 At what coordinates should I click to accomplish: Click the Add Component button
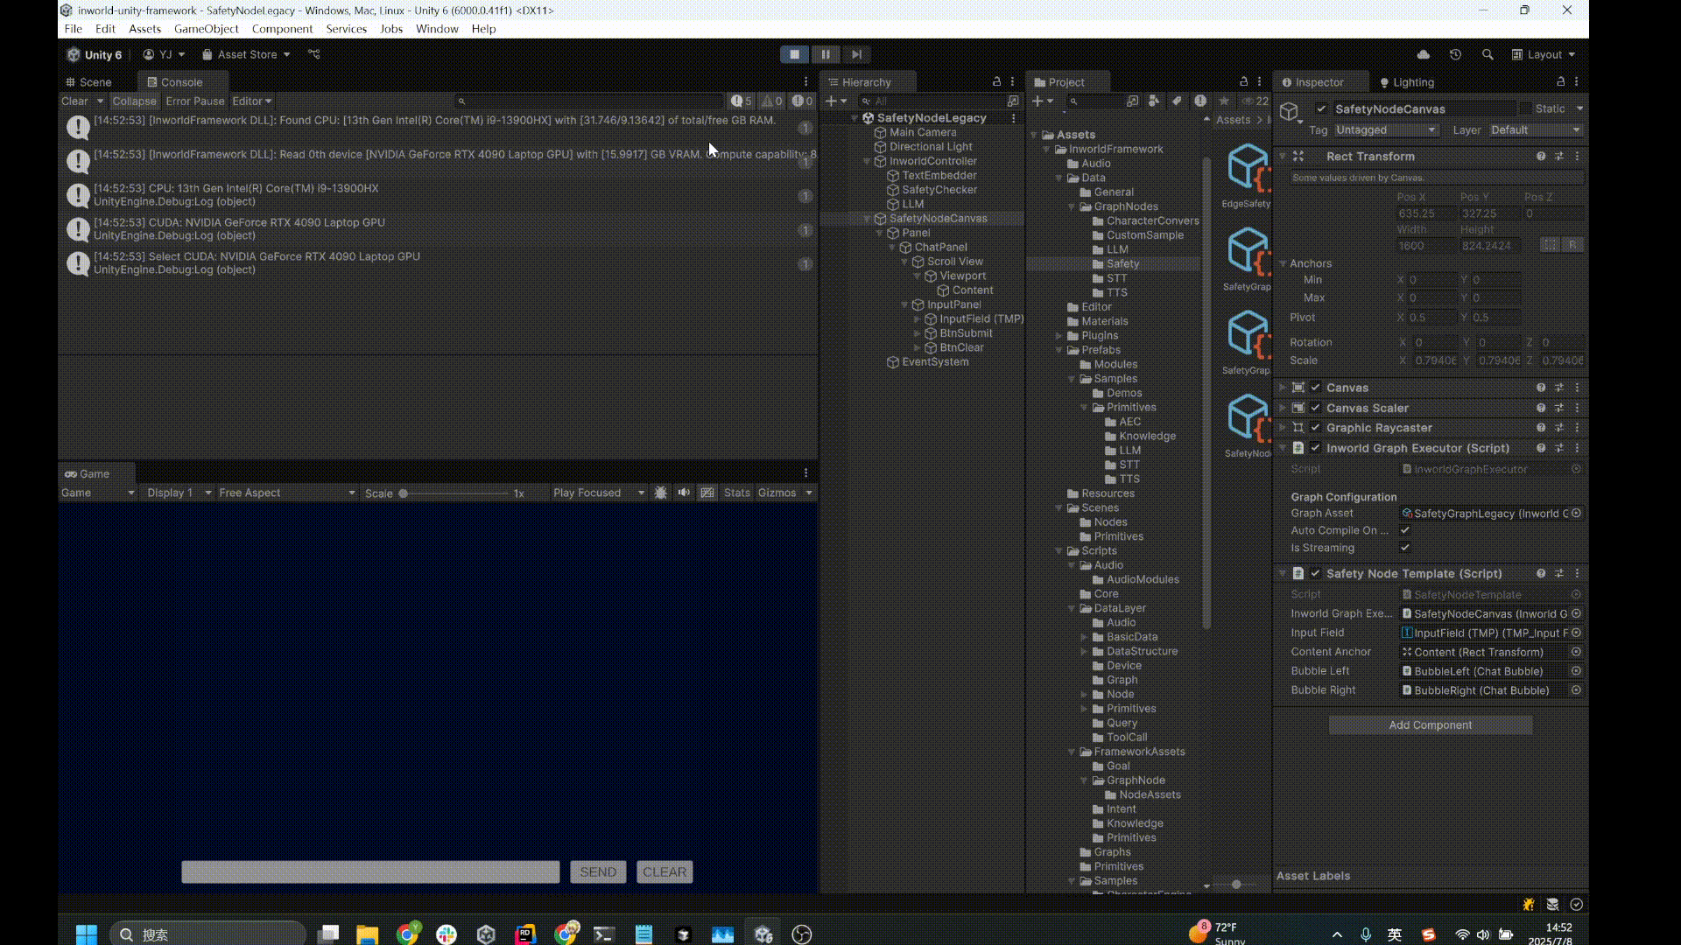(1430, 724)
